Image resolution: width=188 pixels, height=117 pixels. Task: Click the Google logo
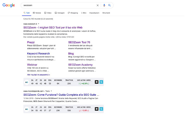9,5
